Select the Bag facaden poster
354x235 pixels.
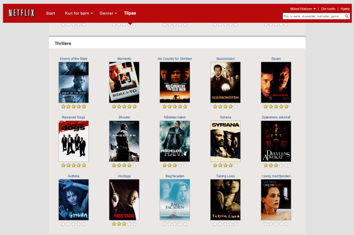tap(175, 200)
